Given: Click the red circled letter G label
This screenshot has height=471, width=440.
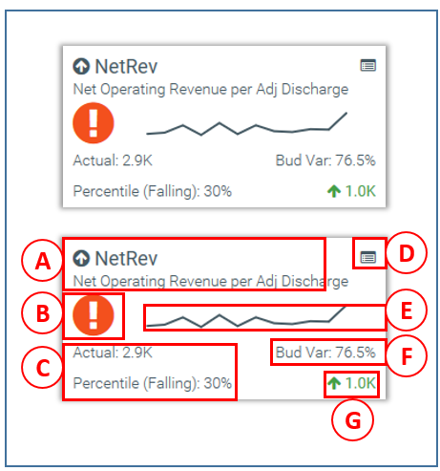Looking at the screenshot, I should [x=352, y=420].
